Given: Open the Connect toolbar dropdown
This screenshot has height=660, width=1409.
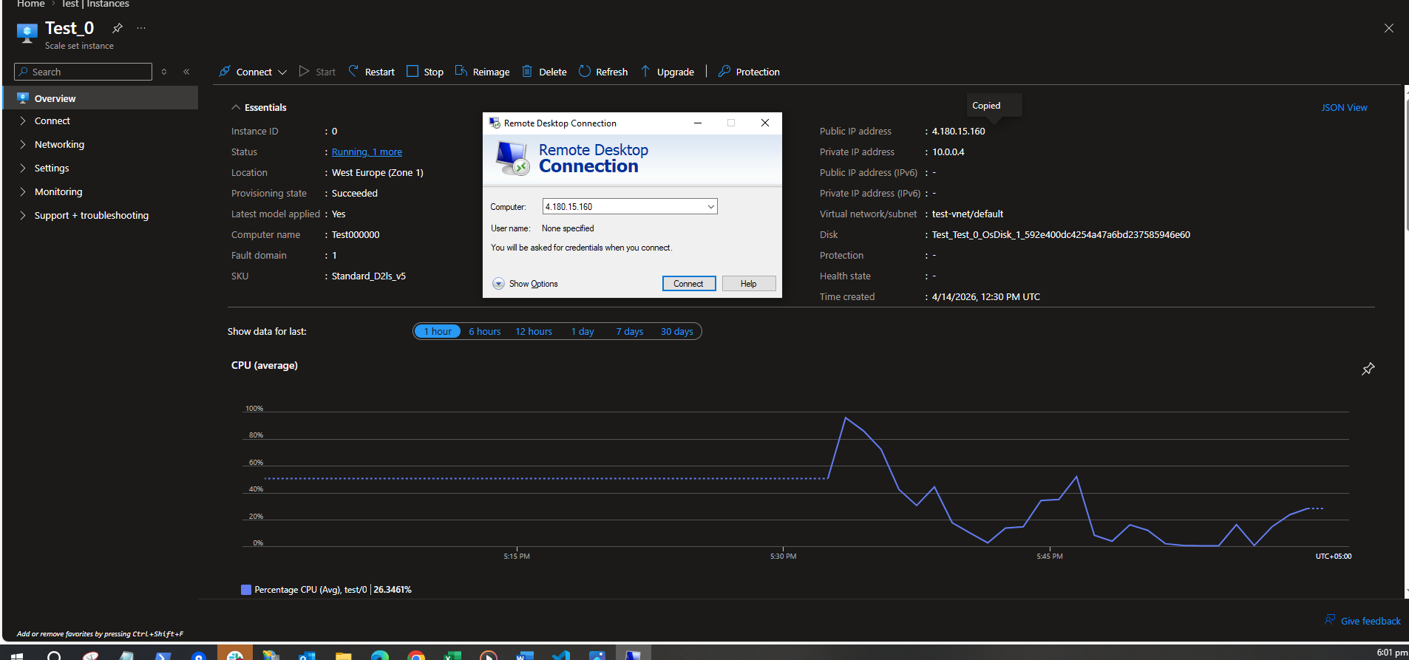Looking at the screenshot, I should (253, 72).
